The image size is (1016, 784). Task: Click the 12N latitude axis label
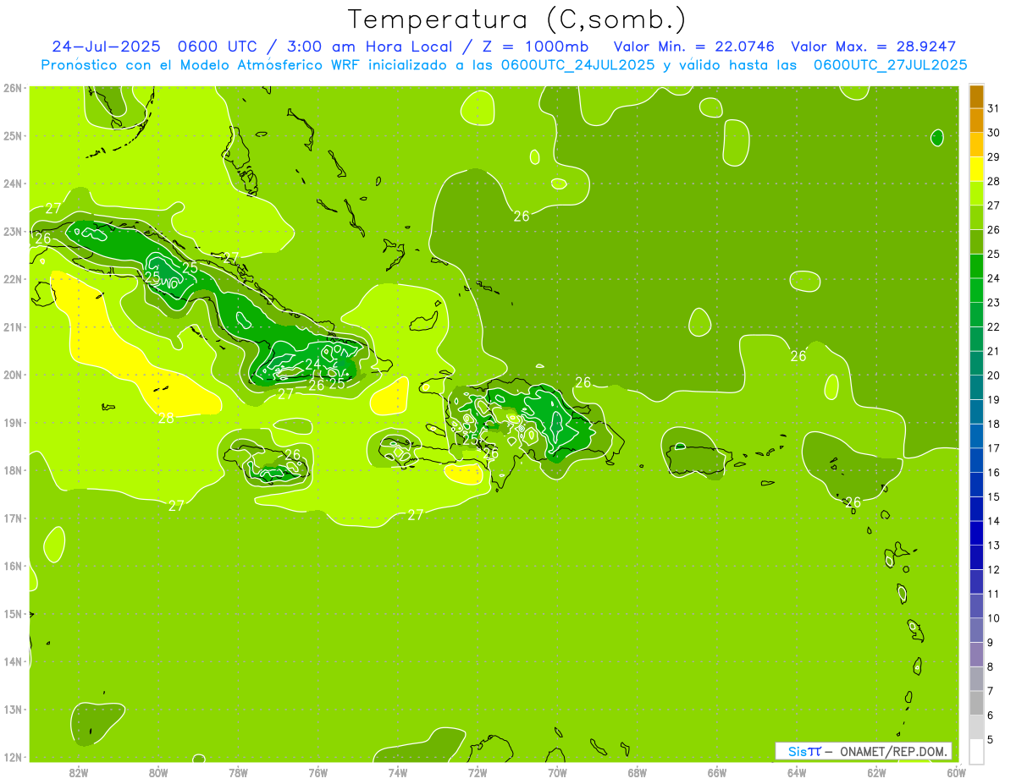13,757
